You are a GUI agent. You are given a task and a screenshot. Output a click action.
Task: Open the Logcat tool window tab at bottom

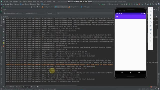tap(26, 87)
